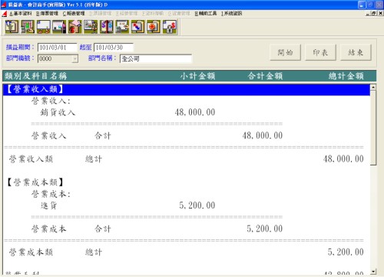This screenshot has height=277, width=384.
Task: Click the end date field 101/03/30
Action: point(114,48)
